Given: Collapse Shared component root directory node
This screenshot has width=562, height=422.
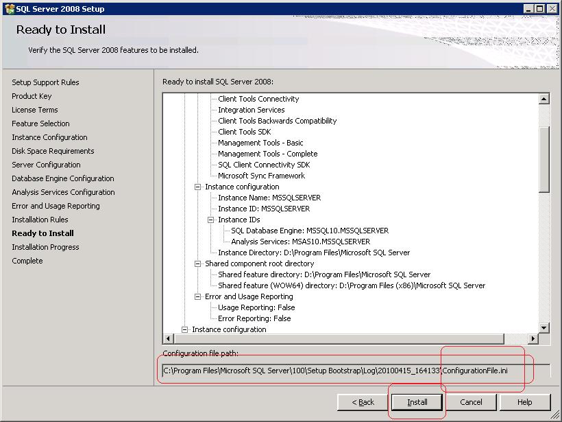Looking at the screenshot, I should pos(197,263).
